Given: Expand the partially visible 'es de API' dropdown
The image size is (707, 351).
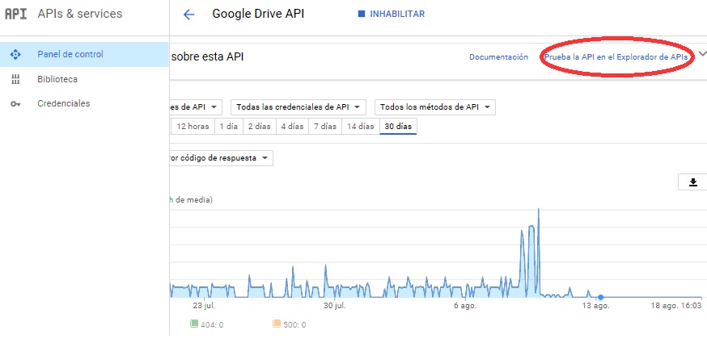Looking at the screenshot, I should (x=196, y=107).
